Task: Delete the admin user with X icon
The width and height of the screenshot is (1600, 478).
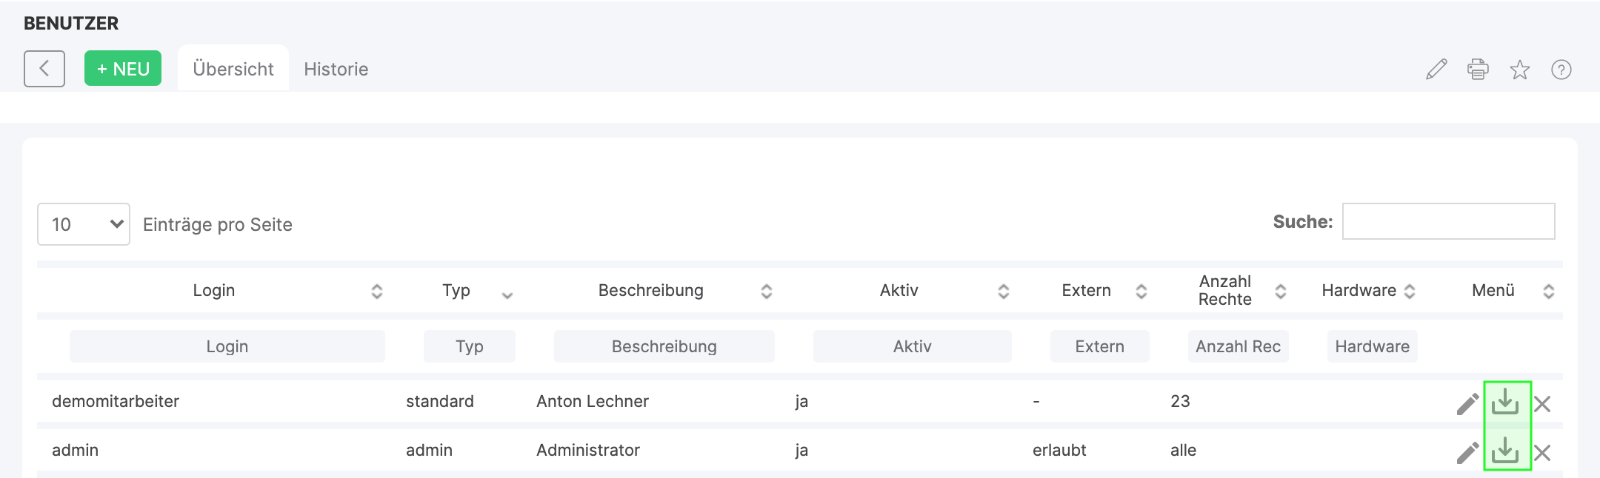Action: tap(1542, 452)
